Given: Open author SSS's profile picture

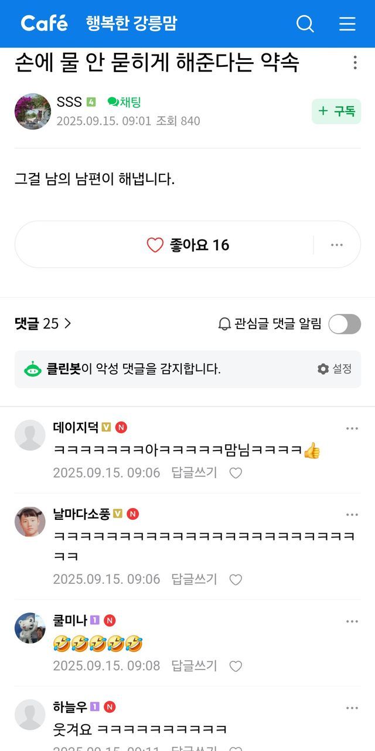Looking at the screenshot, I should point(33,111).
